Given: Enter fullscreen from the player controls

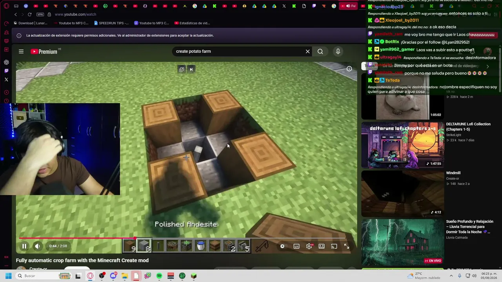Looking at the screenshot, I should pyautogui.click(x=347, y=246).
